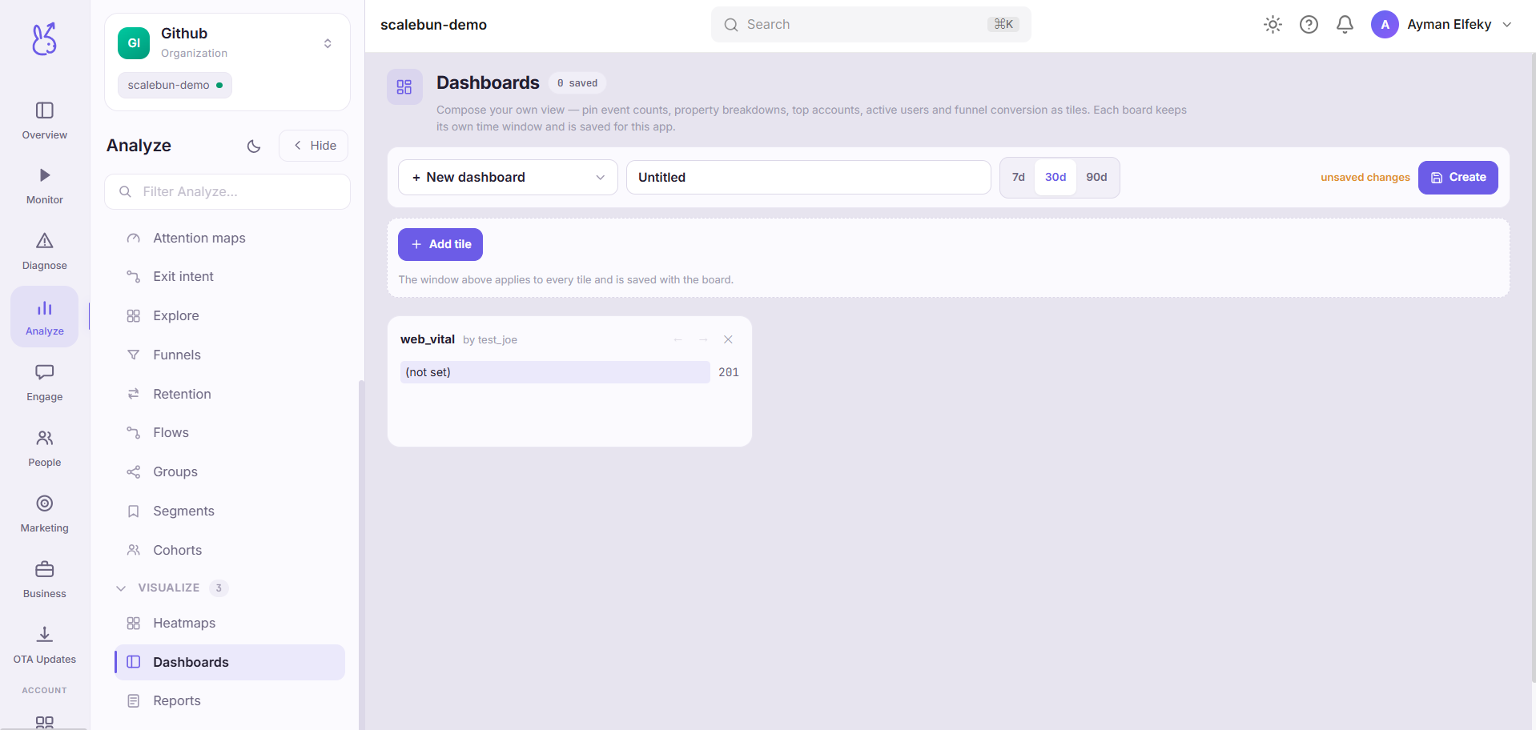Click the scalebun-demo app chip
Viewport: 1536px width, 730px height.
175,85
